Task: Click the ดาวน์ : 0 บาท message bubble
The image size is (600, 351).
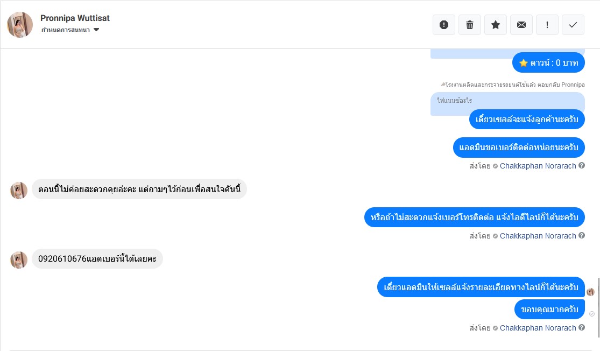Action: pos(548,62)
